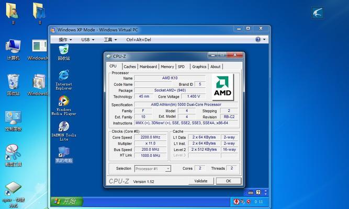Click the CPU-Z title bar icon

click(x=109, y=56)
